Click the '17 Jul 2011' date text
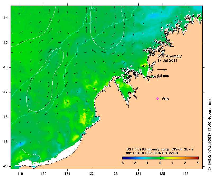The image size is (214, 178). [167, 60]
